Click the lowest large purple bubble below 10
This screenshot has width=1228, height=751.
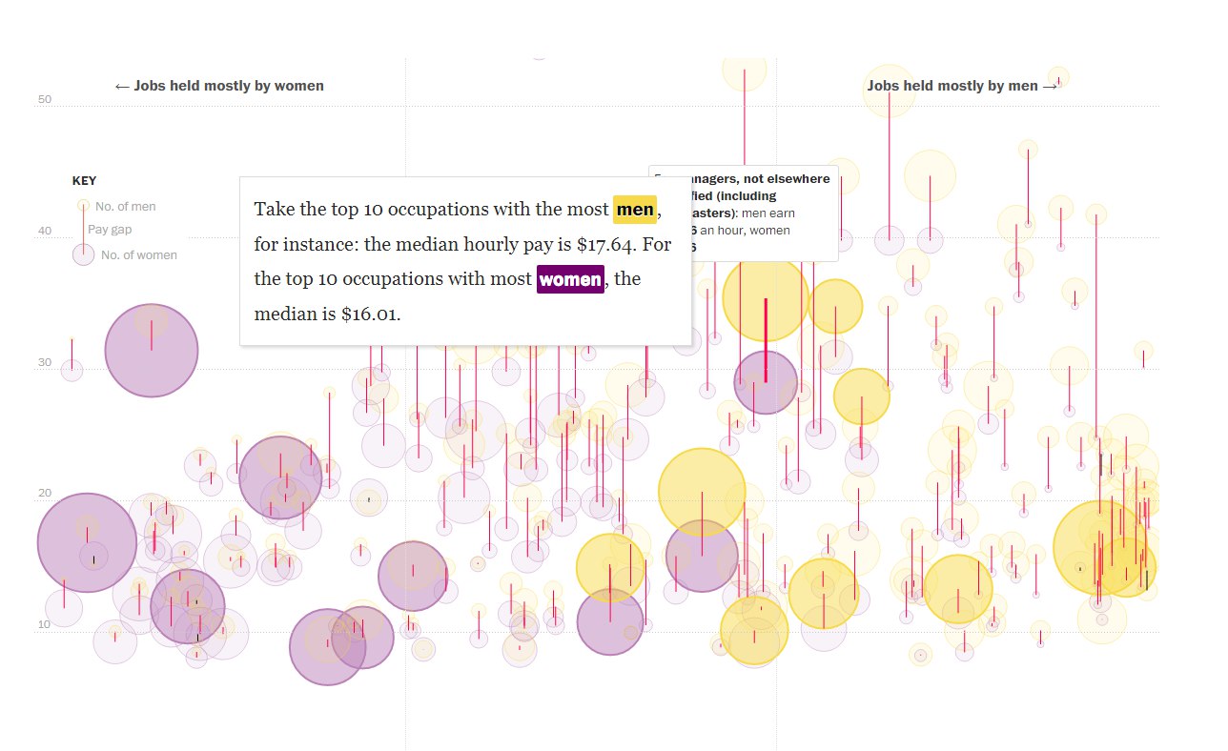327,647
